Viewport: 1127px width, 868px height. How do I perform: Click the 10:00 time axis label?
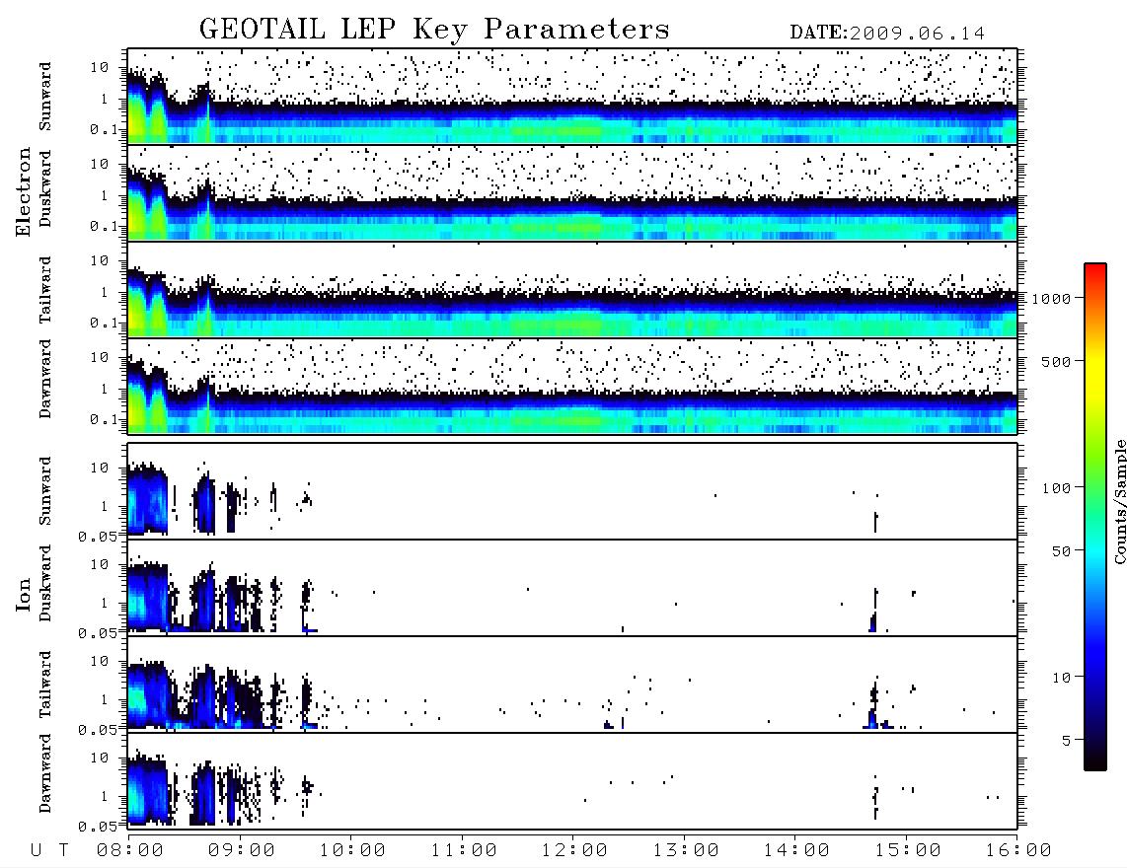[x=353, y=851]
